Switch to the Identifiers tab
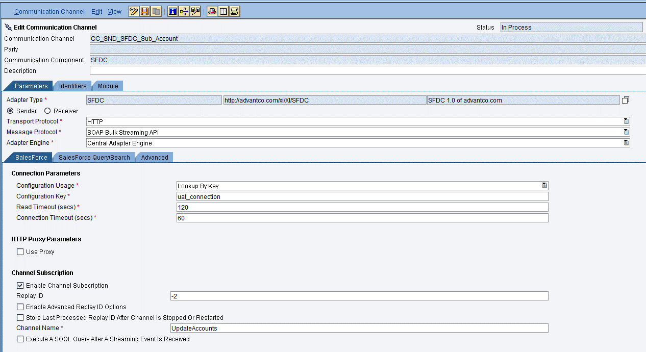The image size is (646, 352). click(x=72, y=86)
